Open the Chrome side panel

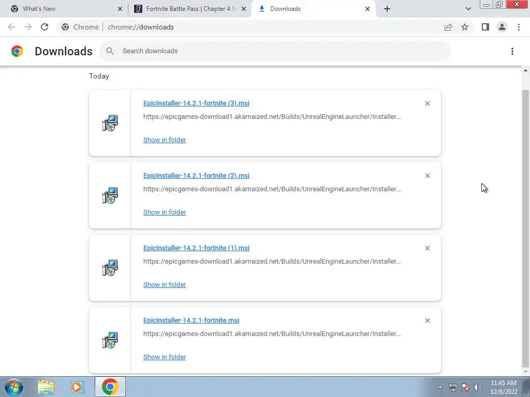(485, 27)
